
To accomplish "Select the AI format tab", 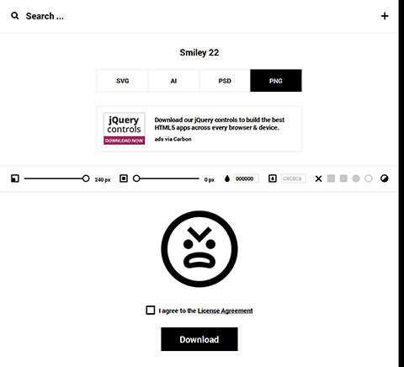I will 173,81.
